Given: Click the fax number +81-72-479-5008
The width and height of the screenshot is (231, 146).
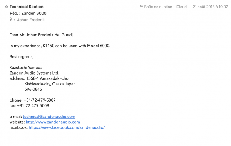Looking at the screenshot, I should click(33, 106).
